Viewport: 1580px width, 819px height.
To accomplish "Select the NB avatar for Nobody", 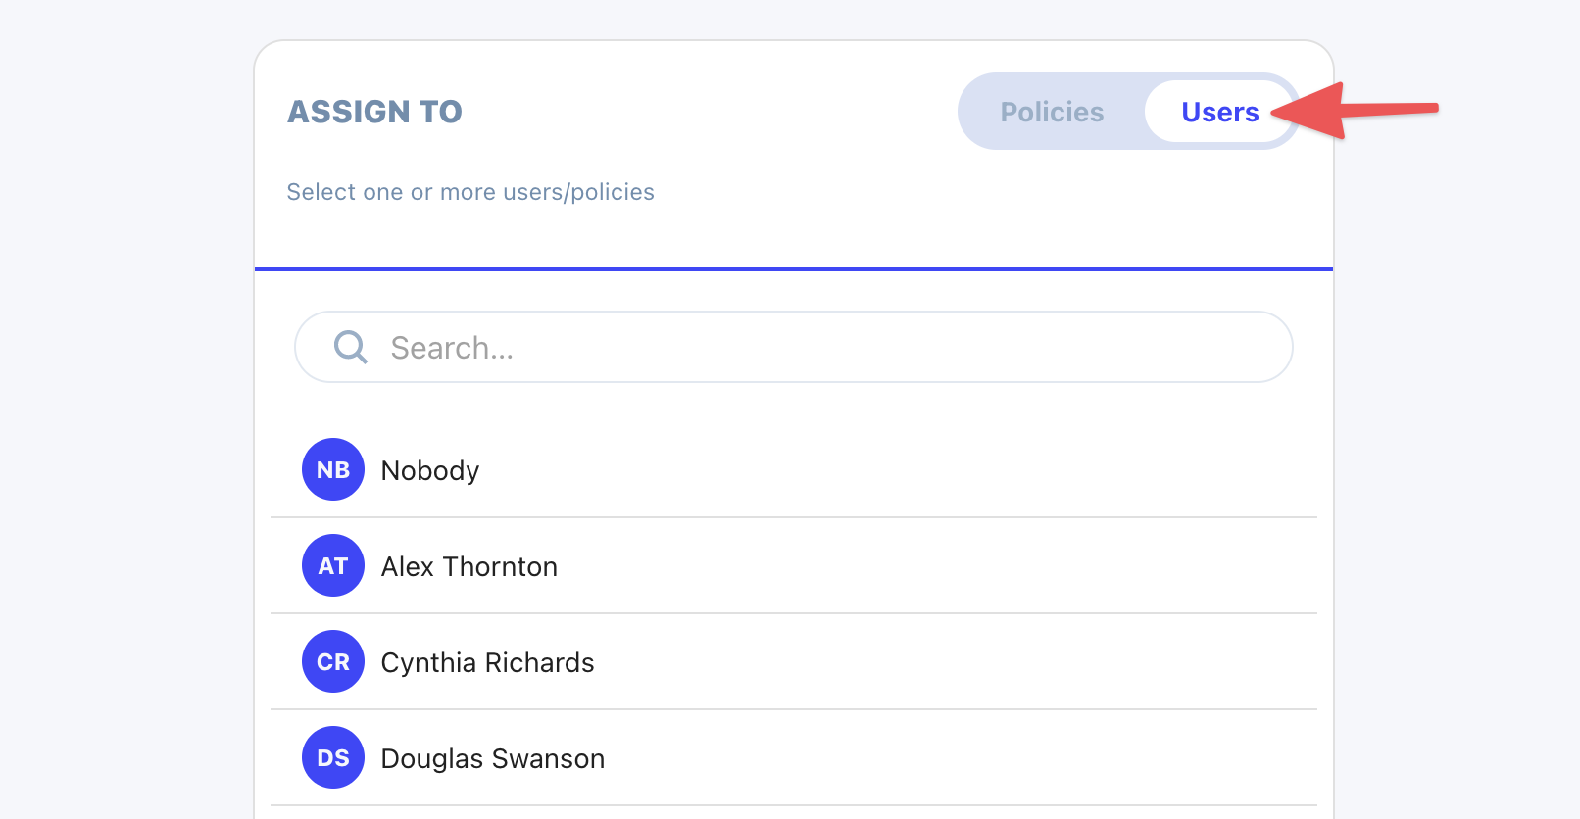I will pyautogui.click(x=333, y=469).
